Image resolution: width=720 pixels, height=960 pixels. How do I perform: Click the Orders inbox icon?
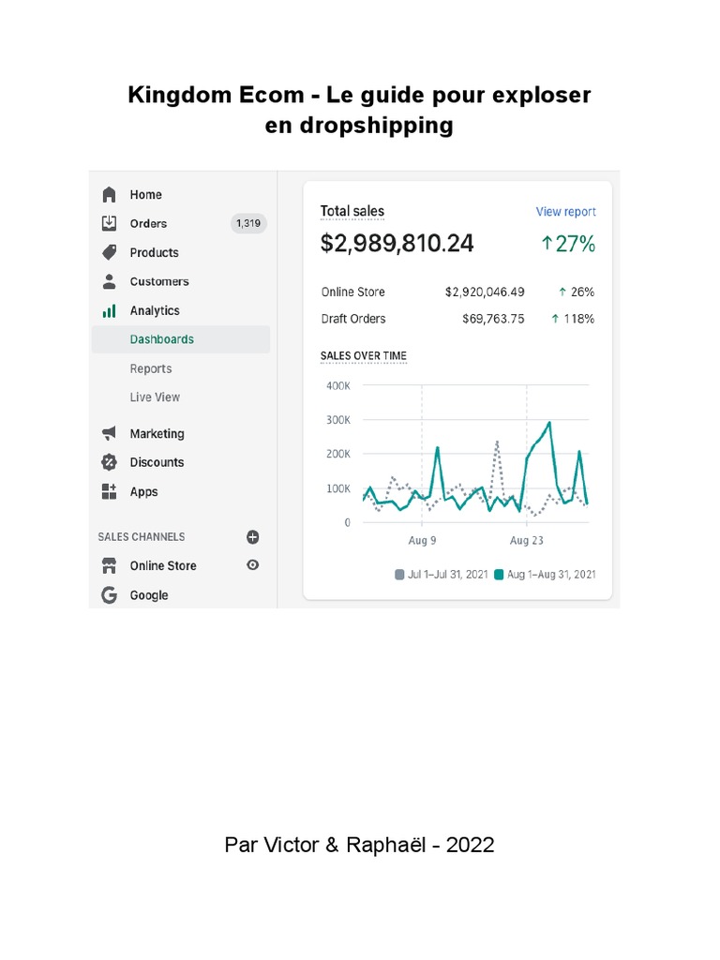(110, 223)
